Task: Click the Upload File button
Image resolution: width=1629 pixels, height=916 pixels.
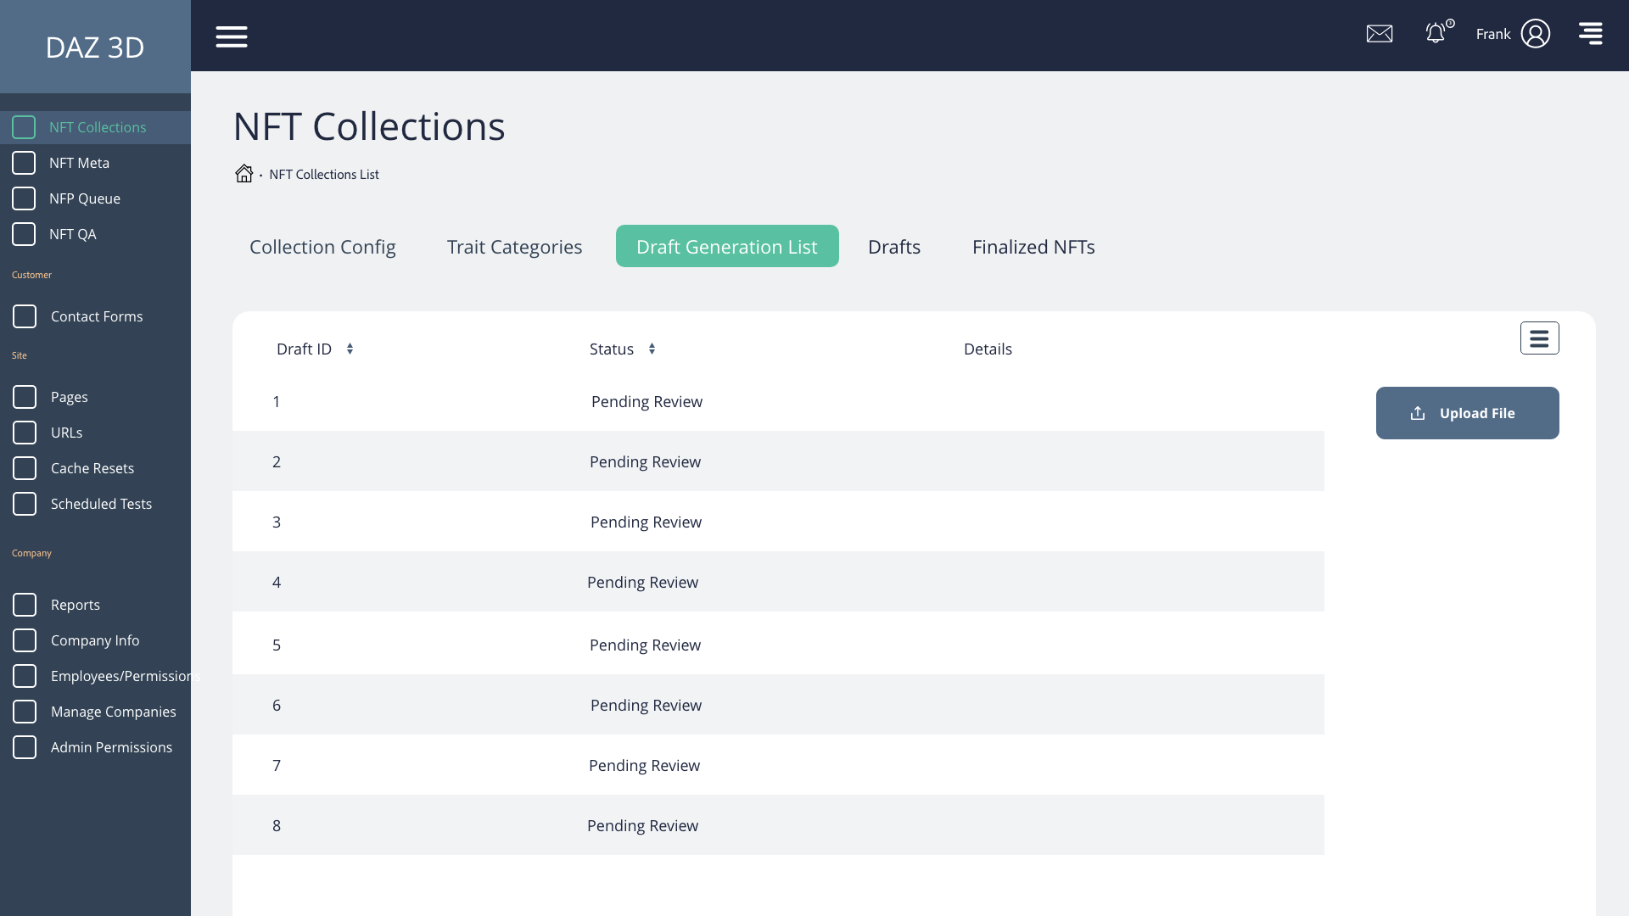Action: 1468,413
